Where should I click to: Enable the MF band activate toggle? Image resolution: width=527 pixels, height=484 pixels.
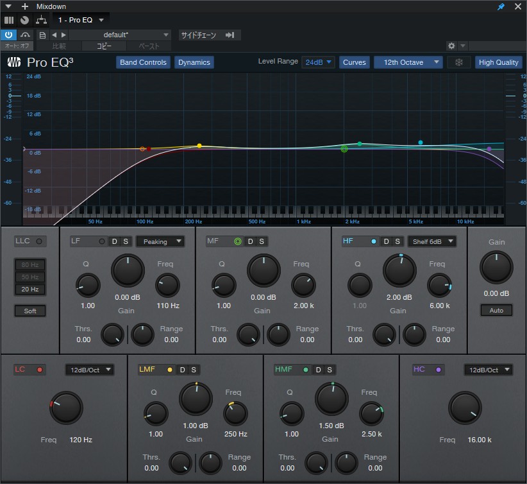[238, 243]
